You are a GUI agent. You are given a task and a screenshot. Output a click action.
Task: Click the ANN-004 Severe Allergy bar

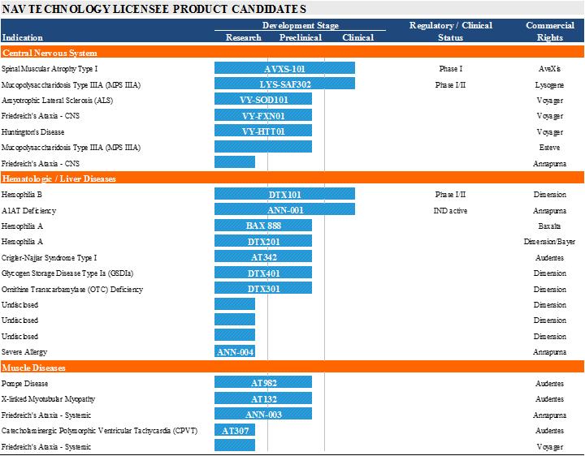coord(235,351)
